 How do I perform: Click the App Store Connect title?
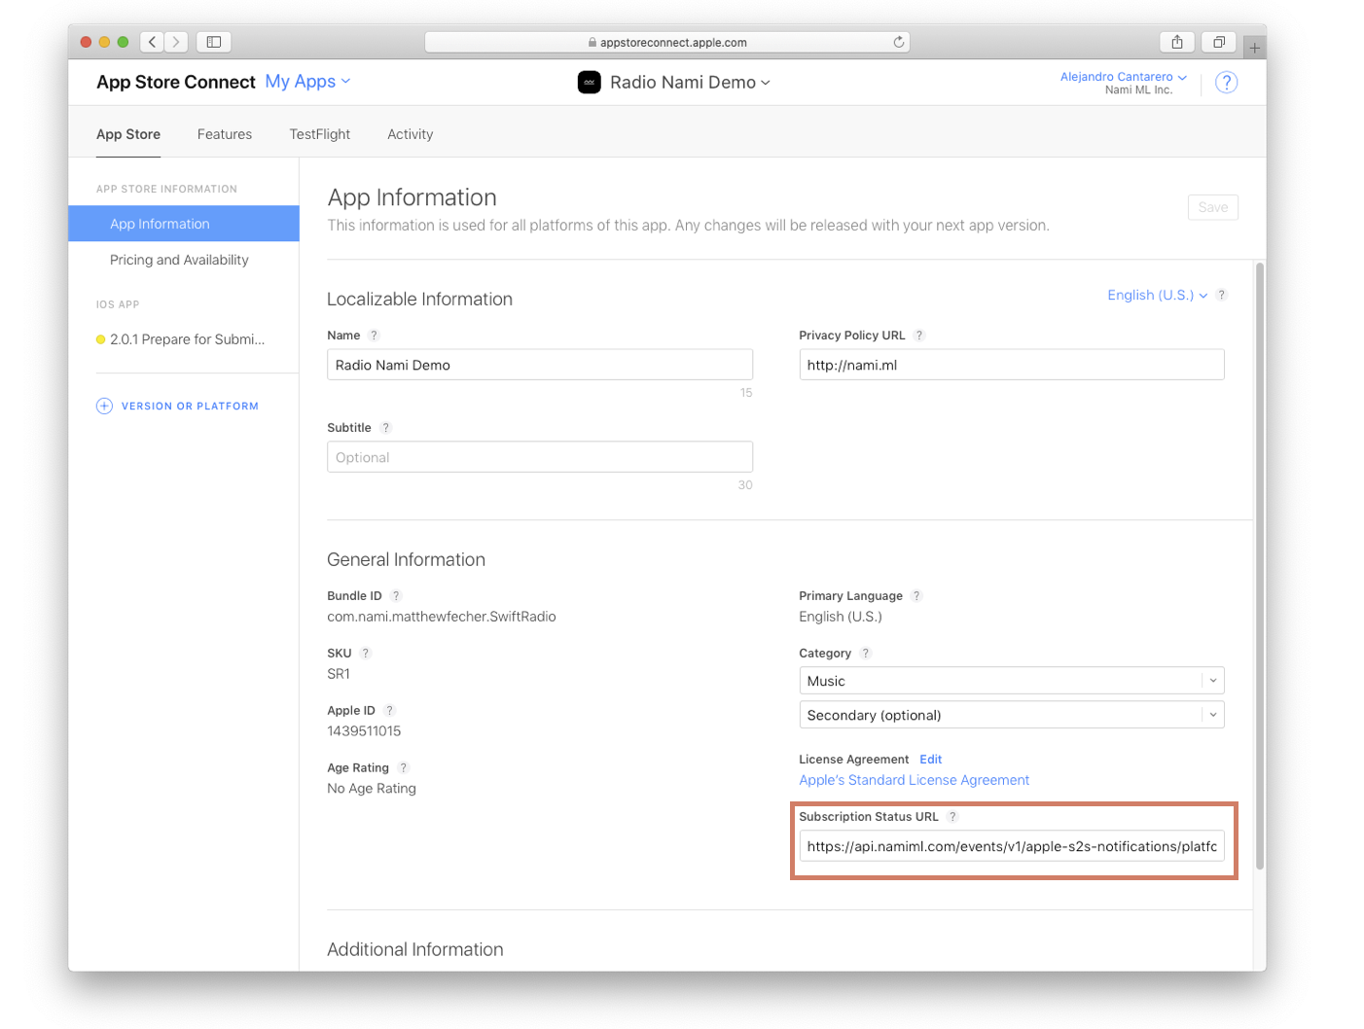coord(176,83)
